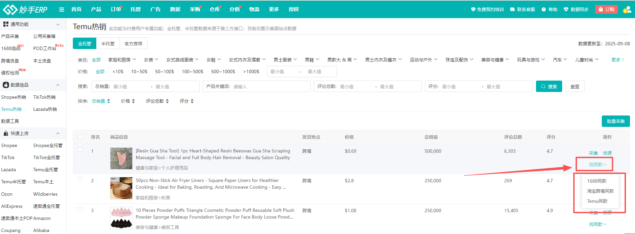Screen dimensions: 635x234
Task: Choose 淘宝跨境同款 from dropdown
Action: [600, 191]
